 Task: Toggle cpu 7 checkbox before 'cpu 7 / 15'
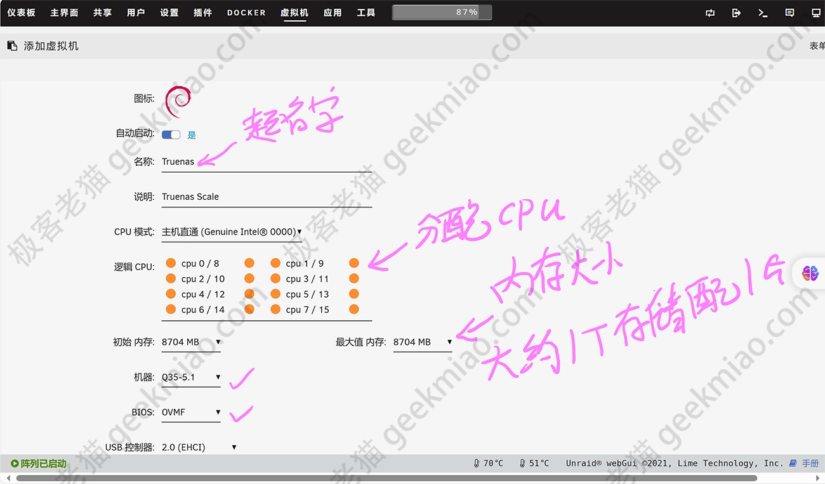(x=275, y=309)
